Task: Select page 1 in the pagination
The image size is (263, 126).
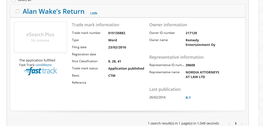Action: (235, 123)
